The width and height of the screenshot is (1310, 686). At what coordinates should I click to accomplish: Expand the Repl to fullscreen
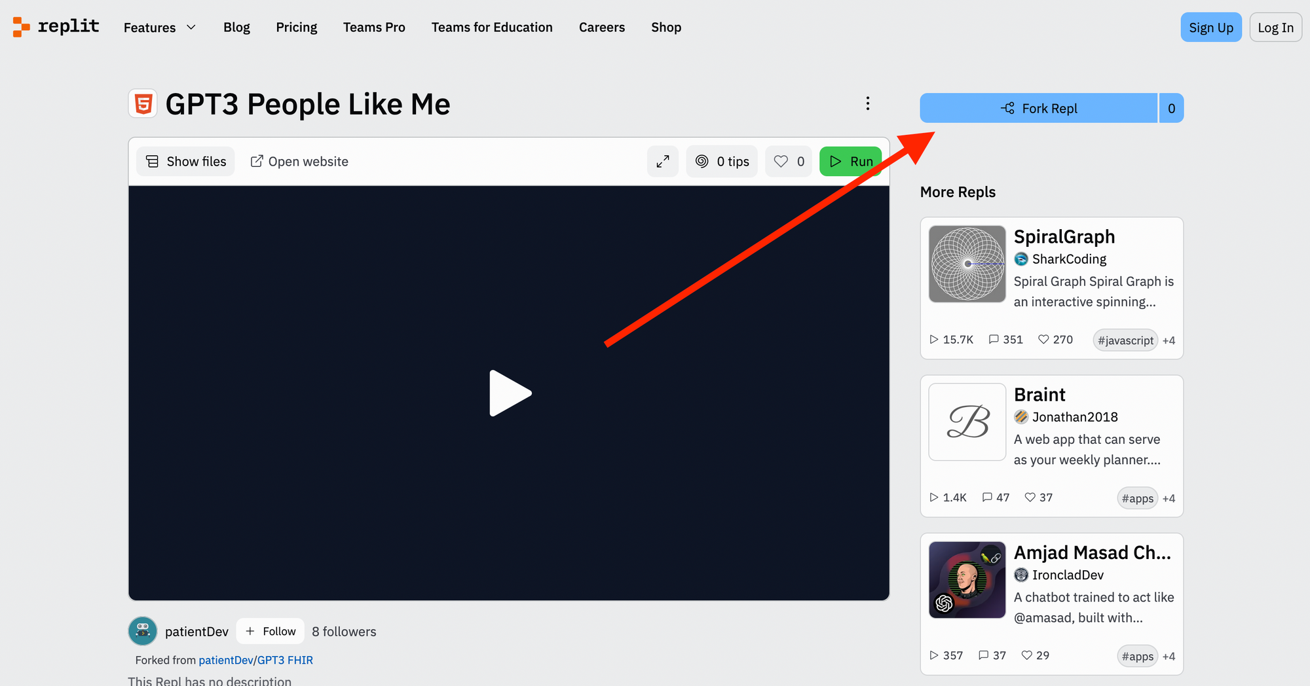(663, 162)
